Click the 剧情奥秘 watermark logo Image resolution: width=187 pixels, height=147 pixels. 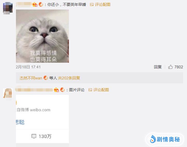pyautogui.click(x=165, y=139)
